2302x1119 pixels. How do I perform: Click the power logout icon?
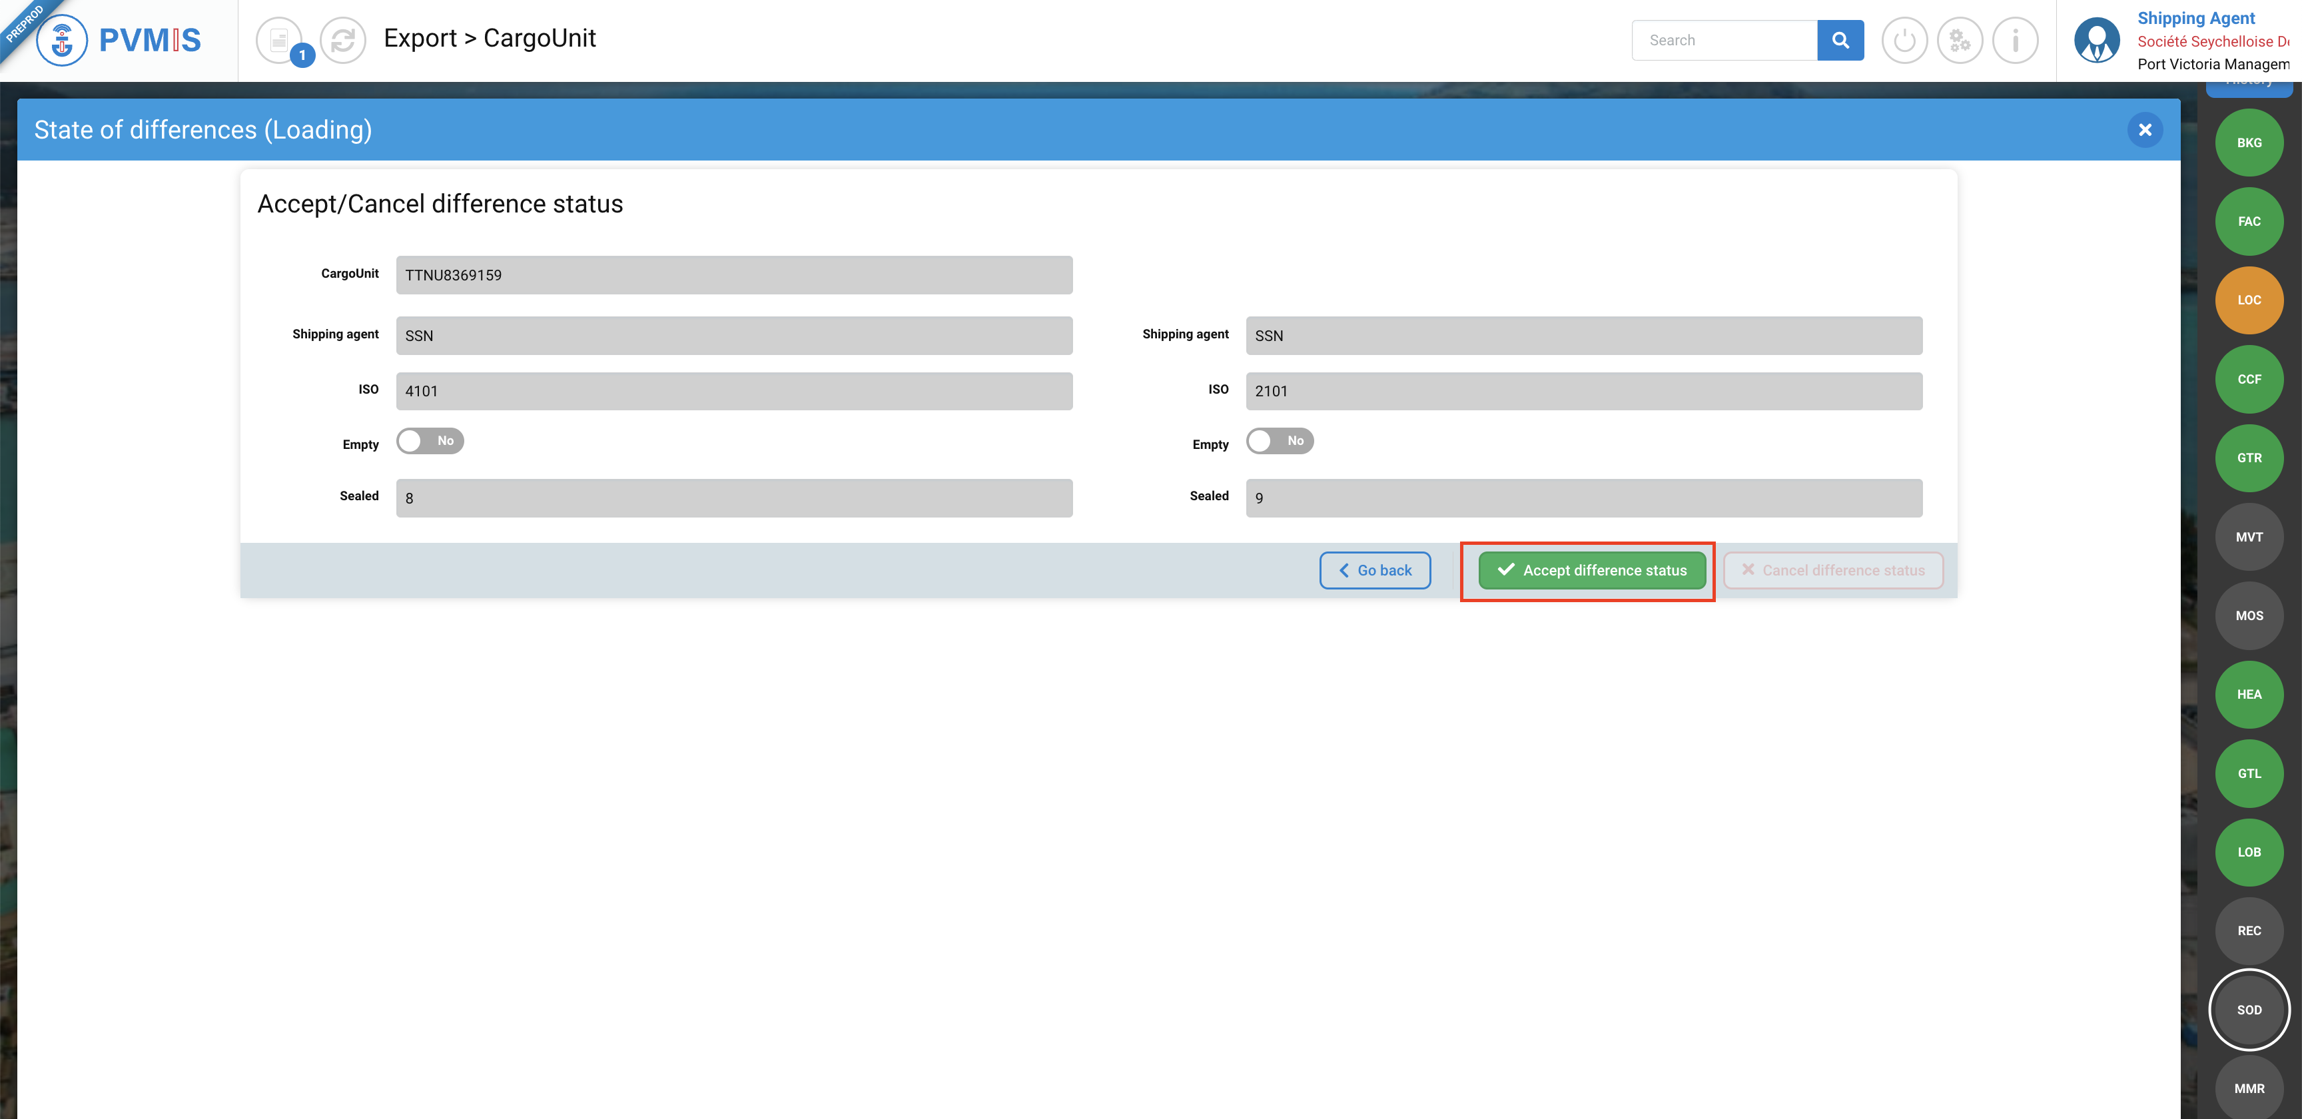coord(1904,40)
